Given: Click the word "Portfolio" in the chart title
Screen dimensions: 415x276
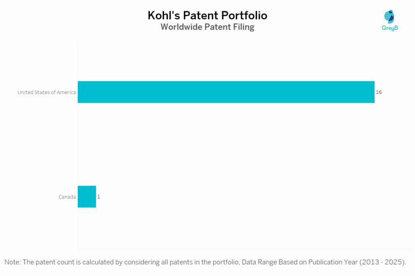Looking at the screenshot, I should click(x=244, y=15).
